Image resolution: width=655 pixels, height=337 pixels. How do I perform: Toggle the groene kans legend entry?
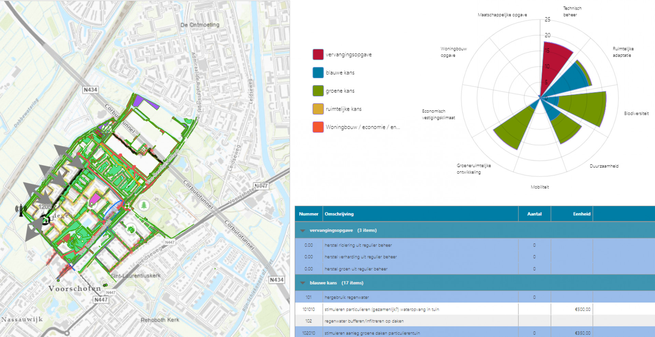pyautogui.click(x=340, y=91)
